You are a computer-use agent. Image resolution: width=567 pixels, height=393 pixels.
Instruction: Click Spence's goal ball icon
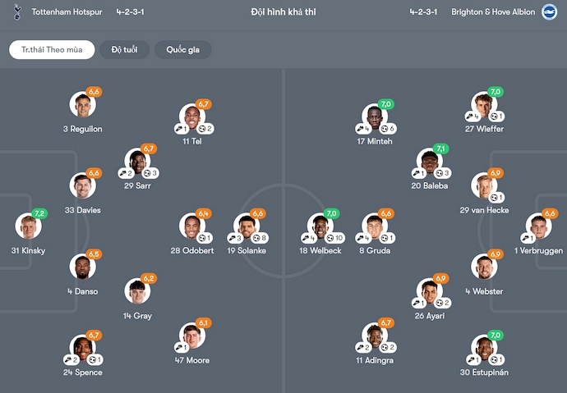point(94,360)
